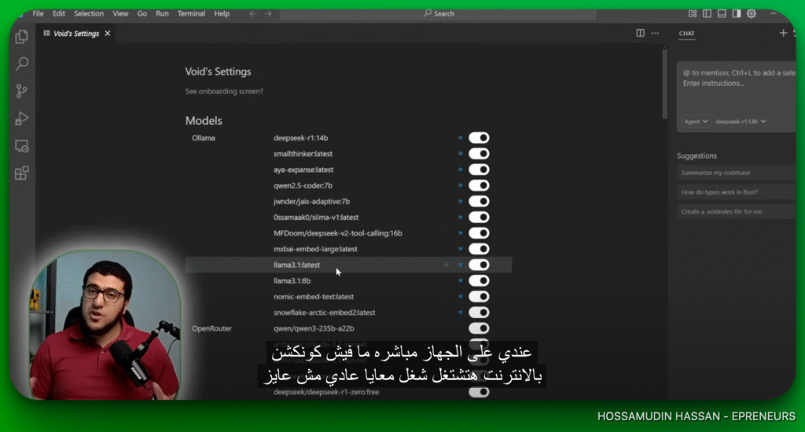
Task: Click the back navigation arrow
Action: click(x=252, y=14)
